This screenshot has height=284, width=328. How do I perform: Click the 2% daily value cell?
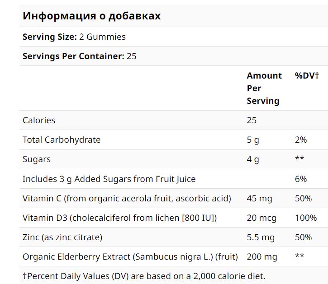pos(301,140)
